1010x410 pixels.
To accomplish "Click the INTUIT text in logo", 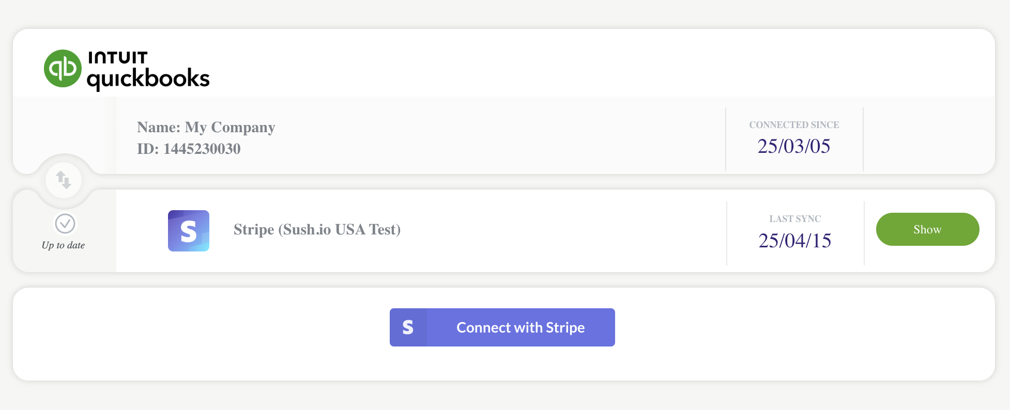I will coord(118,57).
